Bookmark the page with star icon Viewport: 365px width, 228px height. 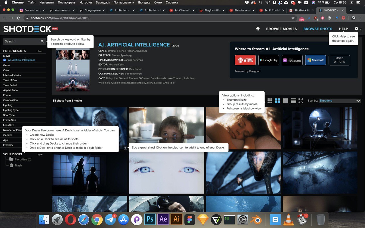[293, 18]
